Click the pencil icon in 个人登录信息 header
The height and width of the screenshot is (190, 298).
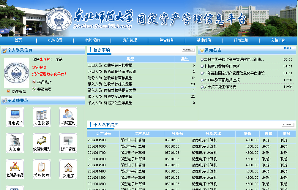pos(4,50)
